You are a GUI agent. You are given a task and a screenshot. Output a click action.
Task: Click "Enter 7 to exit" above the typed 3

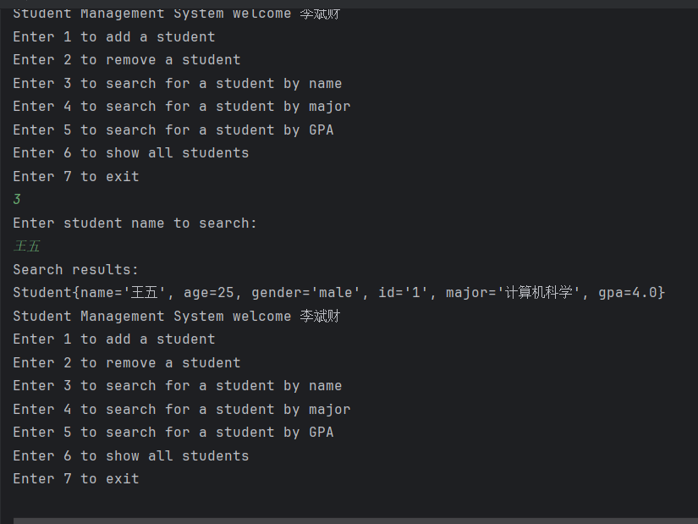76,177
